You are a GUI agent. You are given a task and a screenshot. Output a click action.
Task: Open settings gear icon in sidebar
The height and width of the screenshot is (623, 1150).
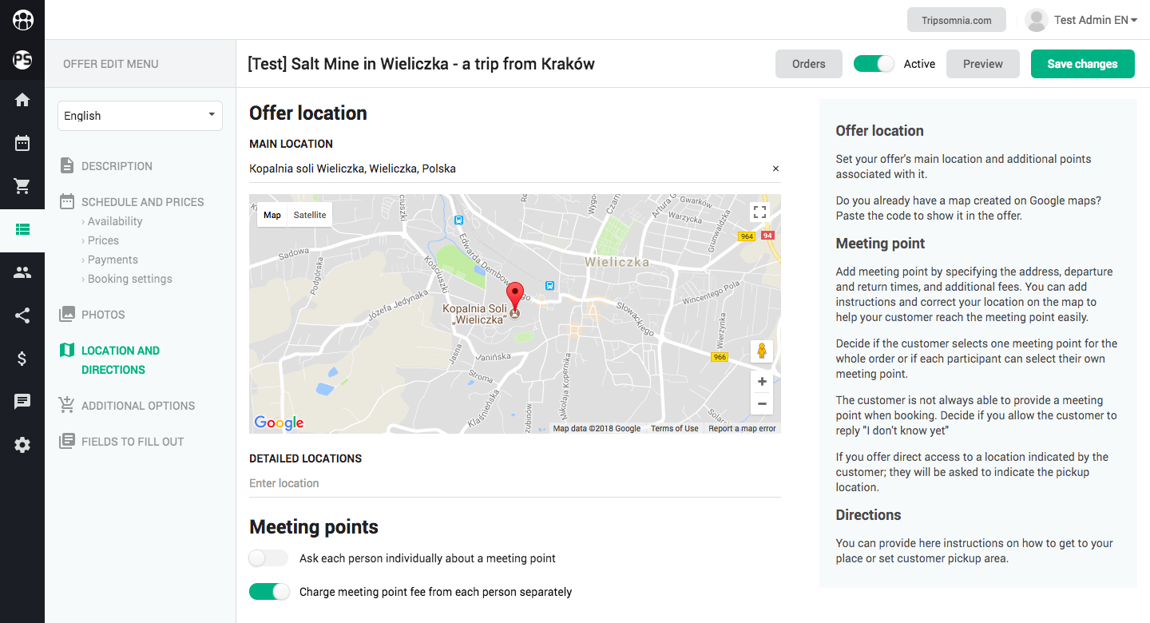click(22, 446)
